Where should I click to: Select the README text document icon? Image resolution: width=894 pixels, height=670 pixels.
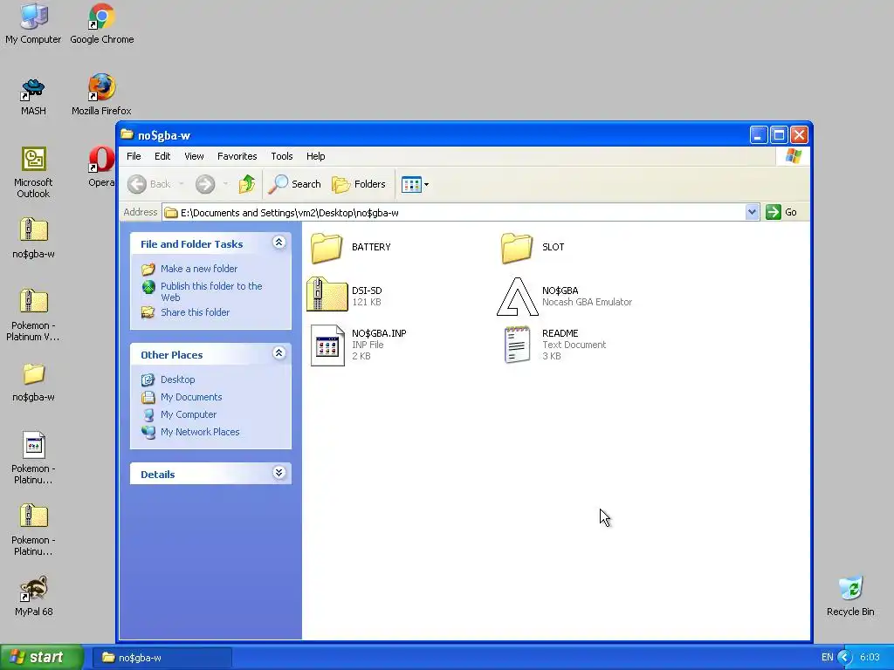pos(517,345)
